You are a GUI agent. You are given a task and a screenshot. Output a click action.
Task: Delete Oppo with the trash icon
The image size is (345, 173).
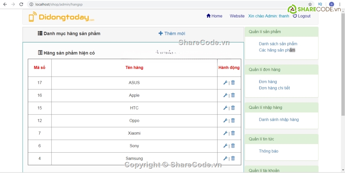pos(233,120)
